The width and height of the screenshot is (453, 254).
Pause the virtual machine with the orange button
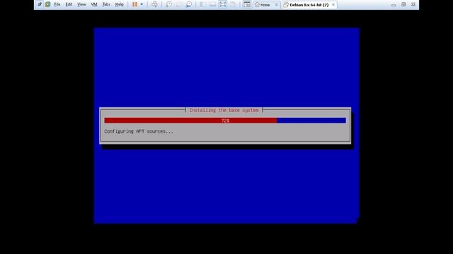134,4
